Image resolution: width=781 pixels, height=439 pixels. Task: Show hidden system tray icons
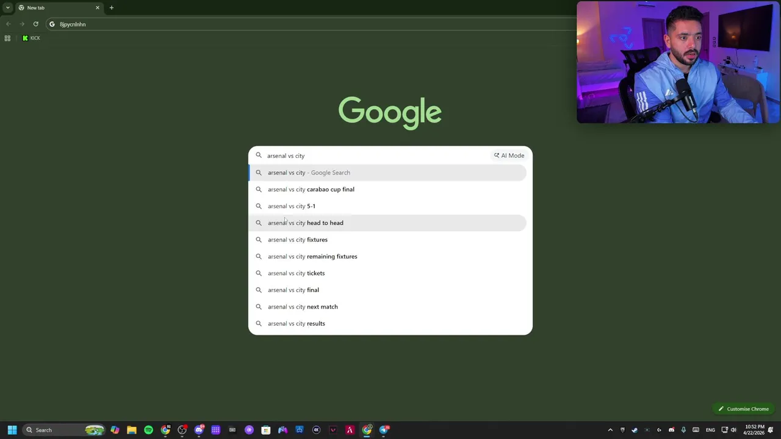610,430
